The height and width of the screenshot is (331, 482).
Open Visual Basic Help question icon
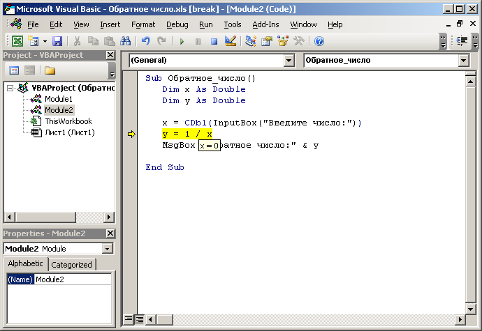[x=319, y=41]
